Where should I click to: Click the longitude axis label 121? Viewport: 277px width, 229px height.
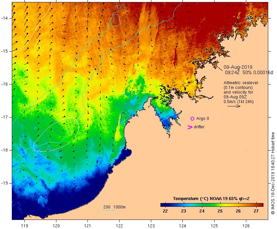(x=87, y=226)
